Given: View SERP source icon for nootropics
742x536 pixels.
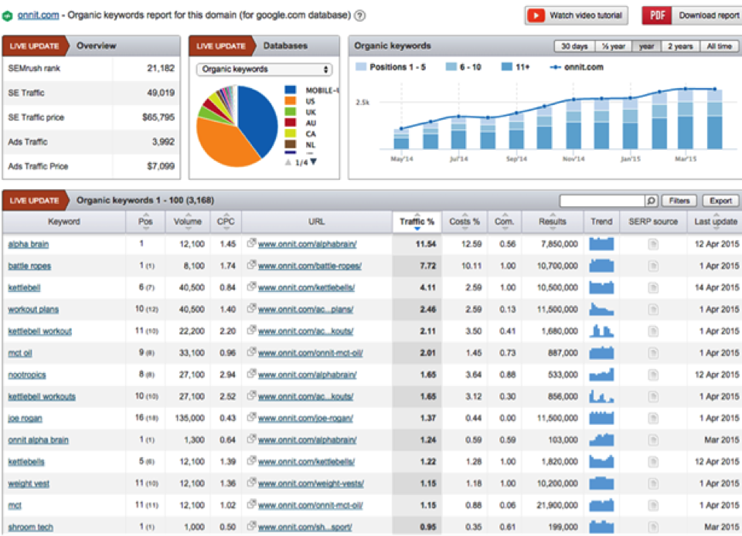Looking at the screenshot, I should (653, 375).
